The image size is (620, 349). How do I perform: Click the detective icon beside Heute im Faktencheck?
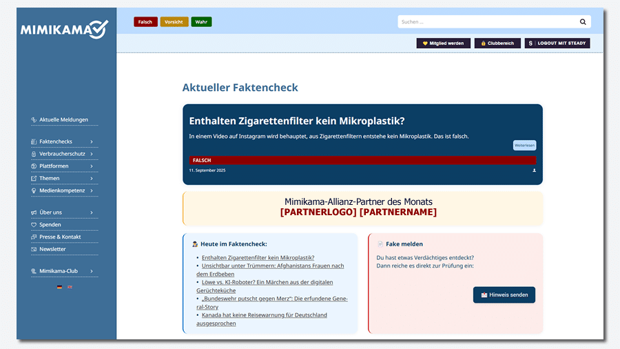[x=195, y=244]
